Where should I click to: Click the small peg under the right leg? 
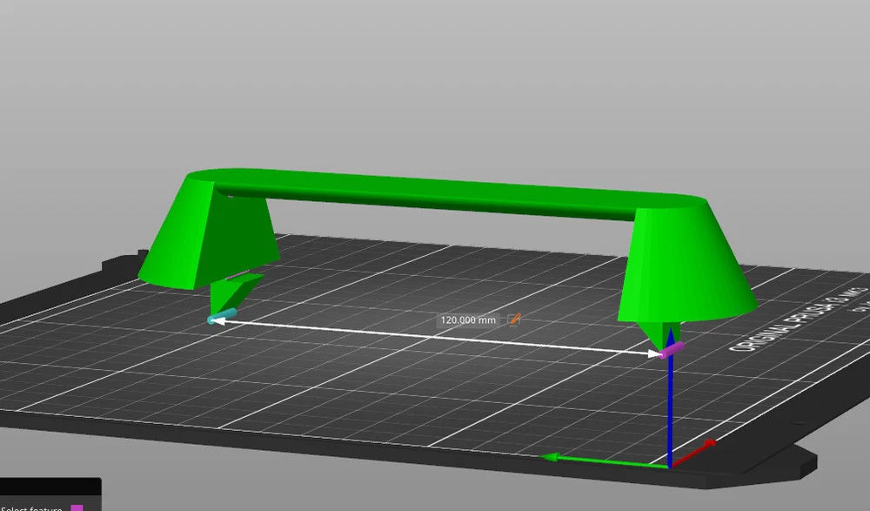[663, 333]
